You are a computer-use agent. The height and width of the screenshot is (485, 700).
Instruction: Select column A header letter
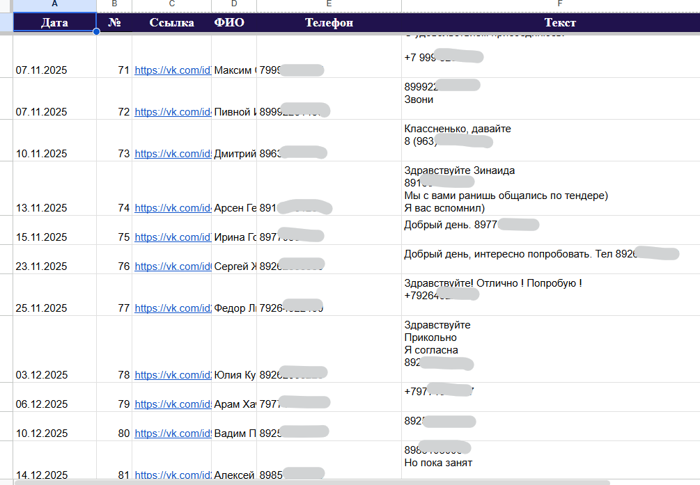[55, 4]
